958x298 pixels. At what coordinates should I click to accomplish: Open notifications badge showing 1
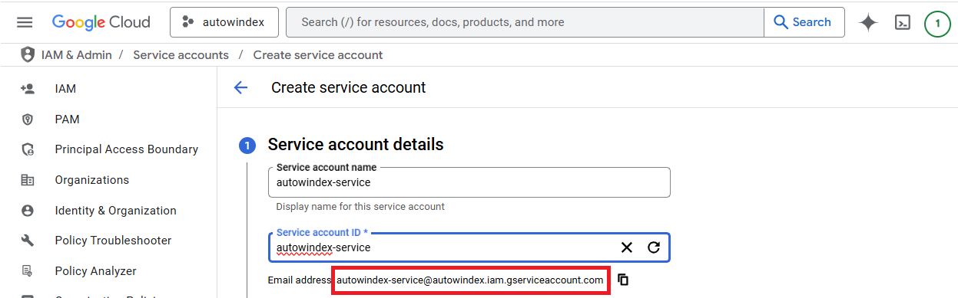pyautogui.click(x=937, y=23)
